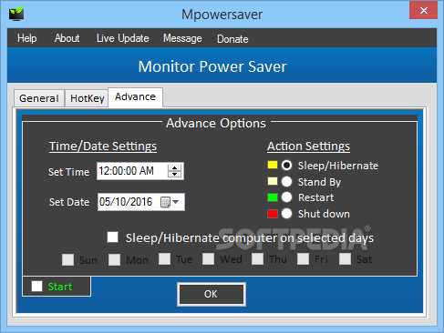
Task: Switch to the General tab
Action: (39, 98)
